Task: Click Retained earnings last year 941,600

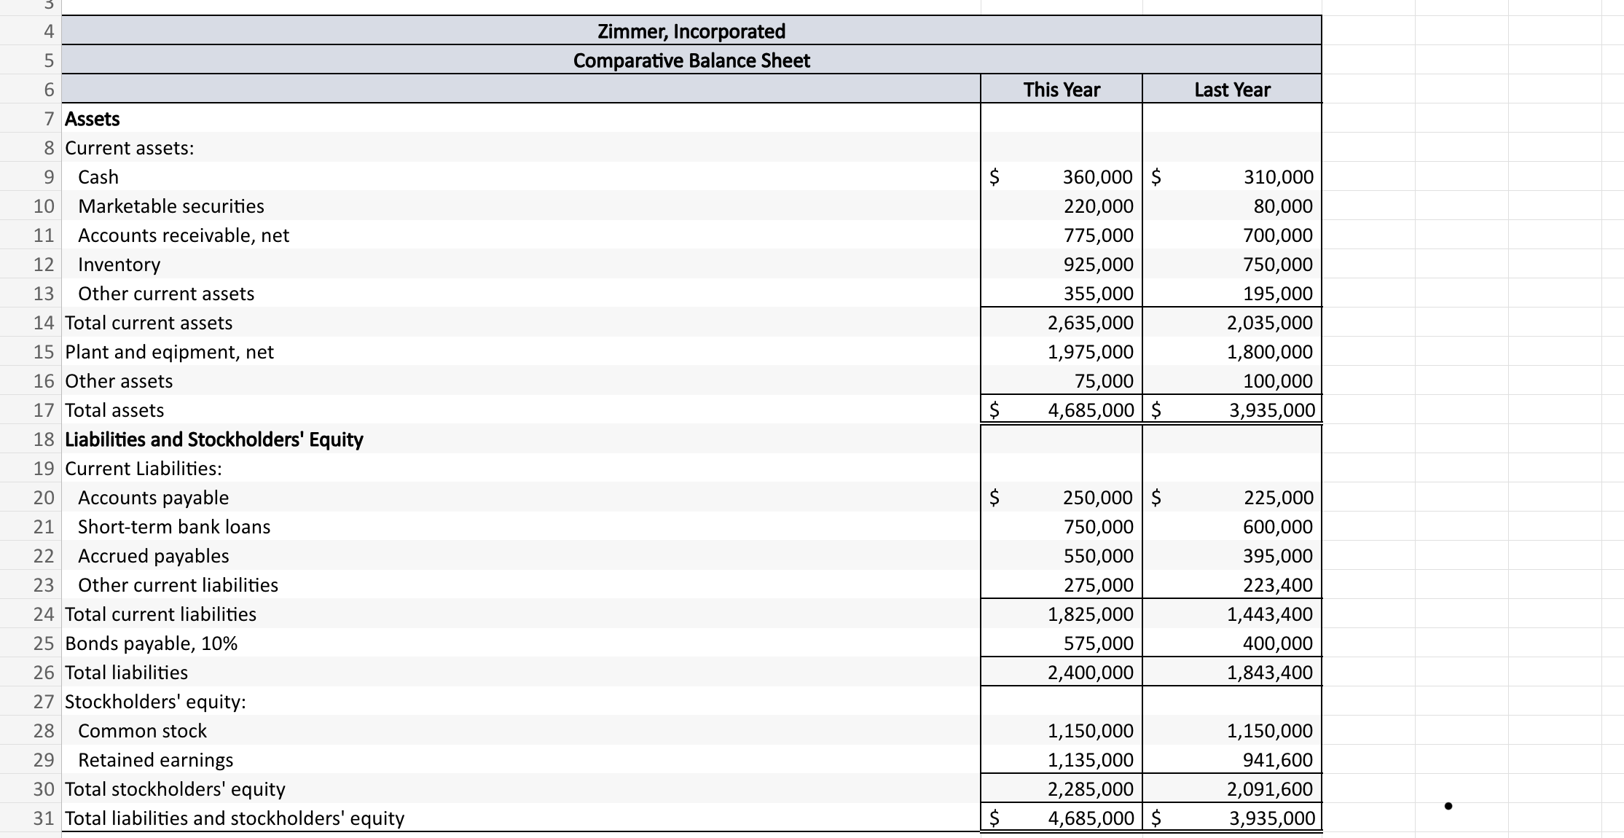Action: pos(1277,760)
